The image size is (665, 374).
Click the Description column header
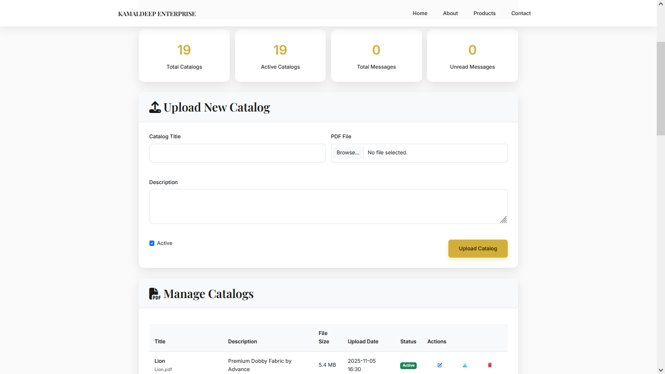click(x=242, y=341)
